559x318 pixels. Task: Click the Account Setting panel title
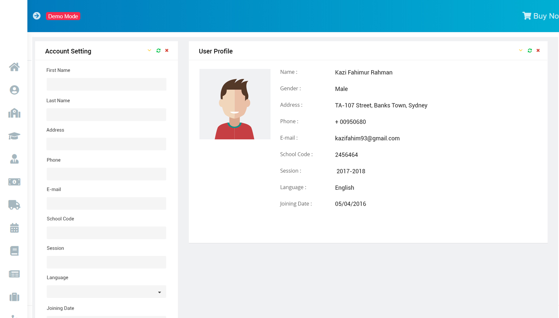(x=68, y=51)
